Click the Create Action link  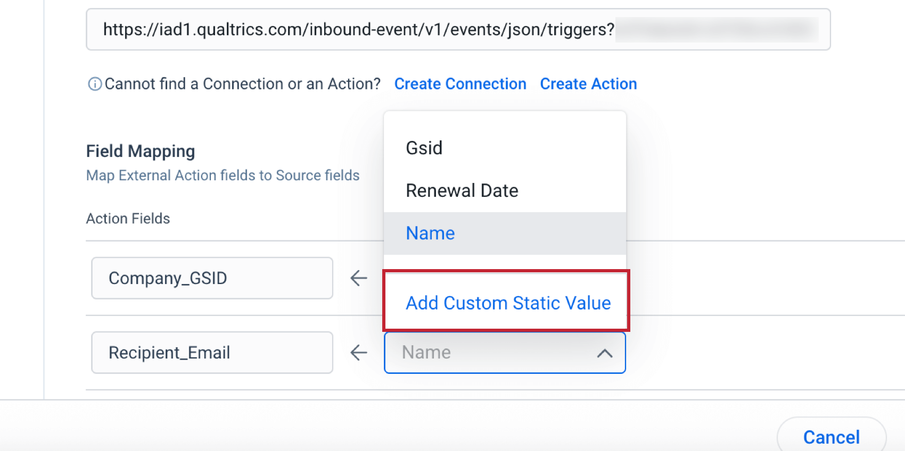pos(588,84)
